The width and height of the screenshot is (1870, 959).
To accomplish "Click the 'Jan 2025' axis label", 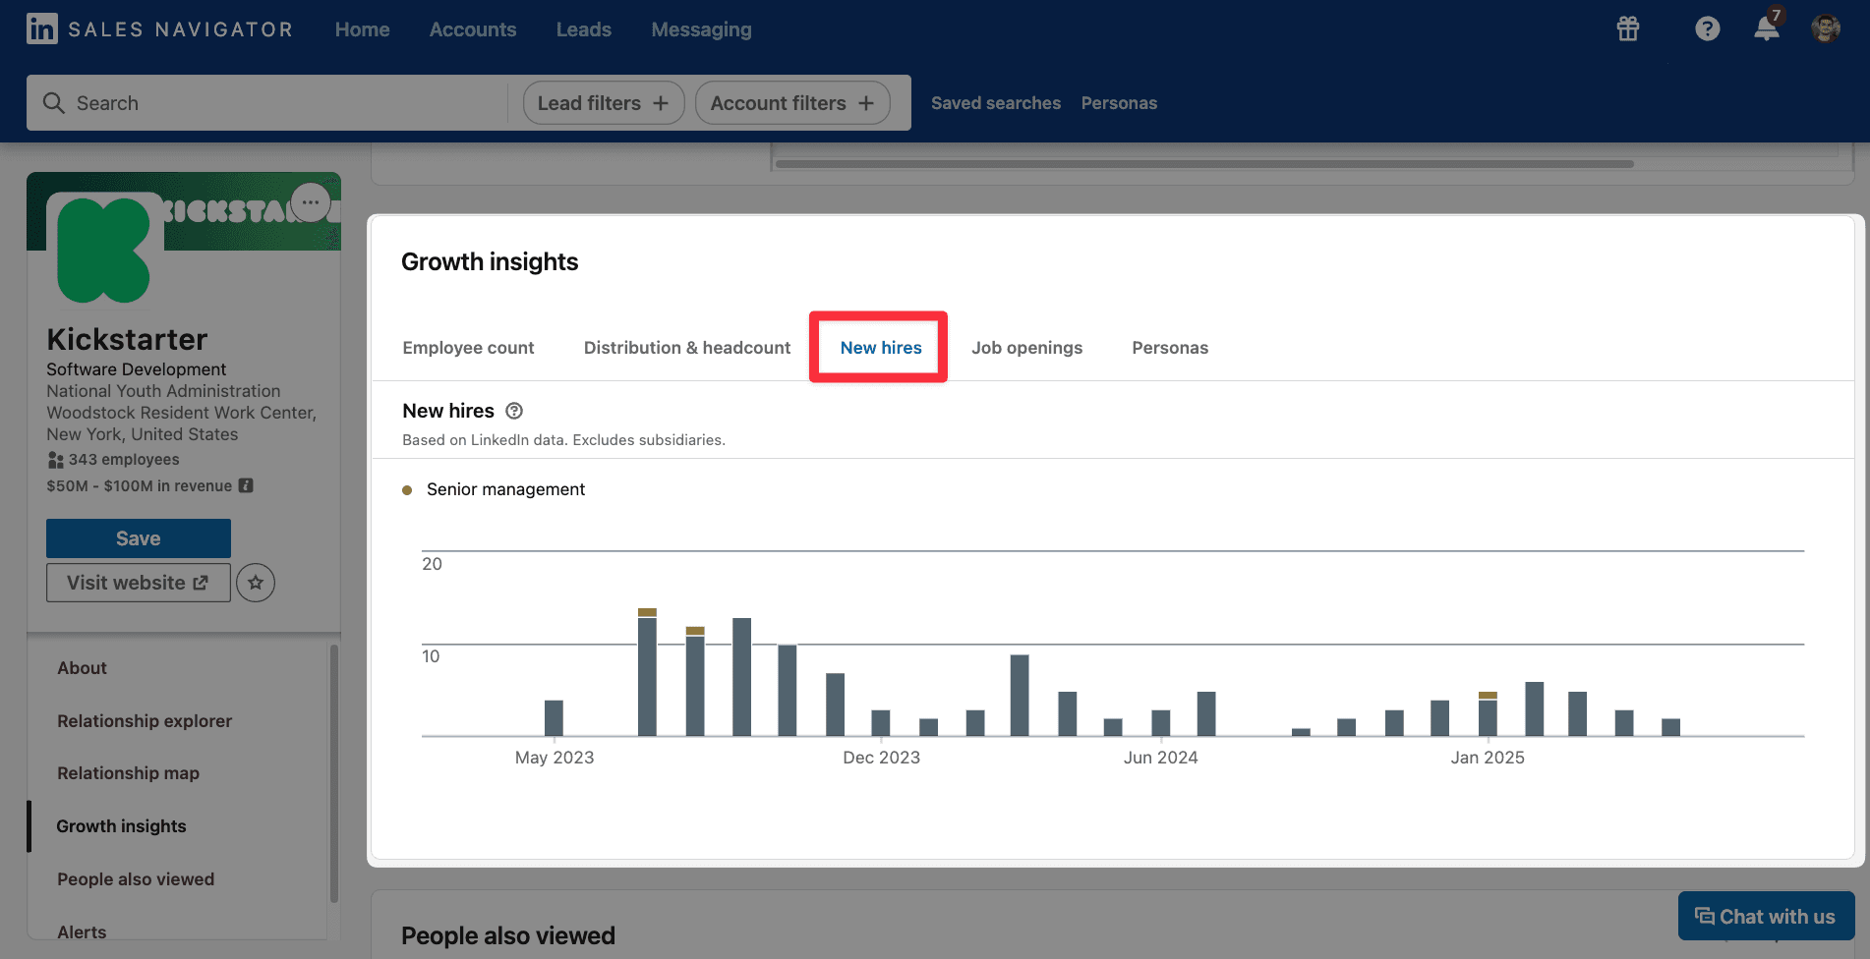I will click(1488, 758).
